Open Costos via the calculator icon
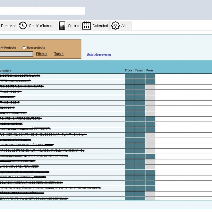The image size is (212, 212). coord(62,26)
